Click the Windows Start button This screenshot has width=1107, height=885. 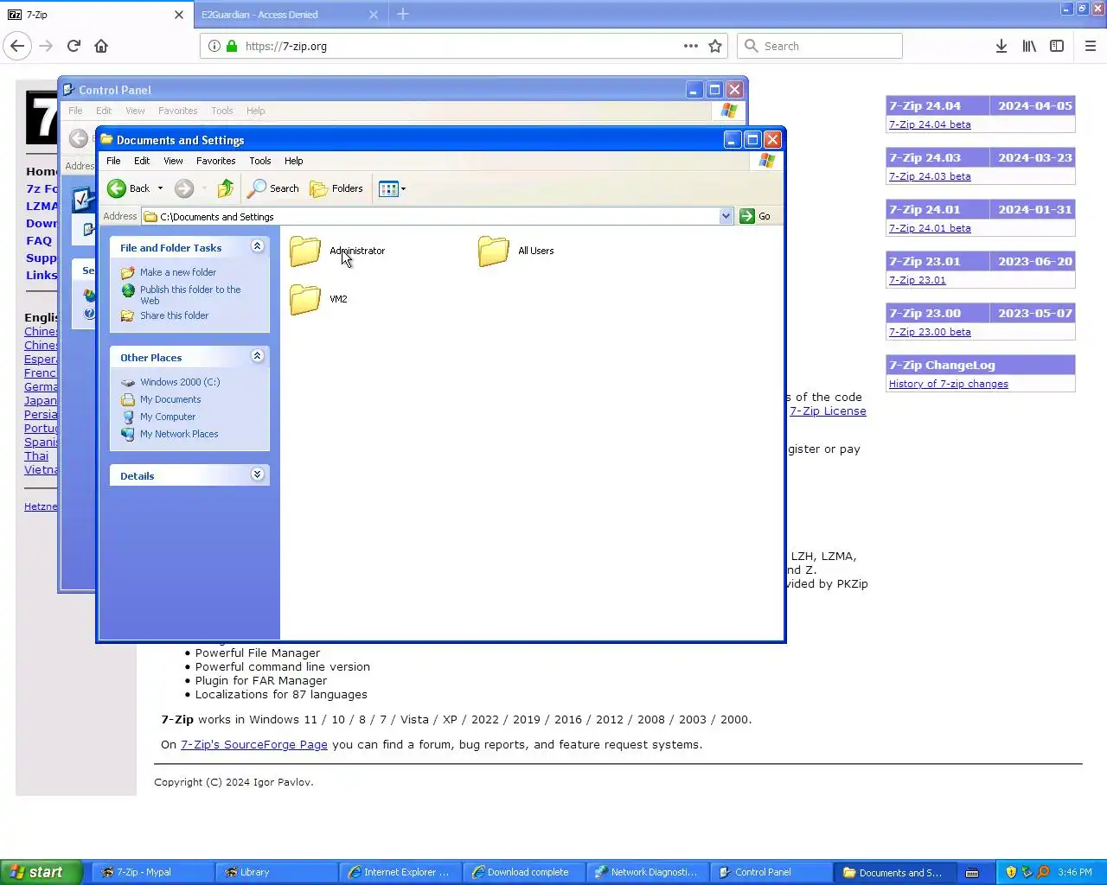tap(41, 872)
